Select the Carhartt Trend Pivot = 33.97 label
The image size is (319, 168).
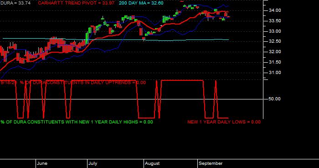(x=76, y=3)
